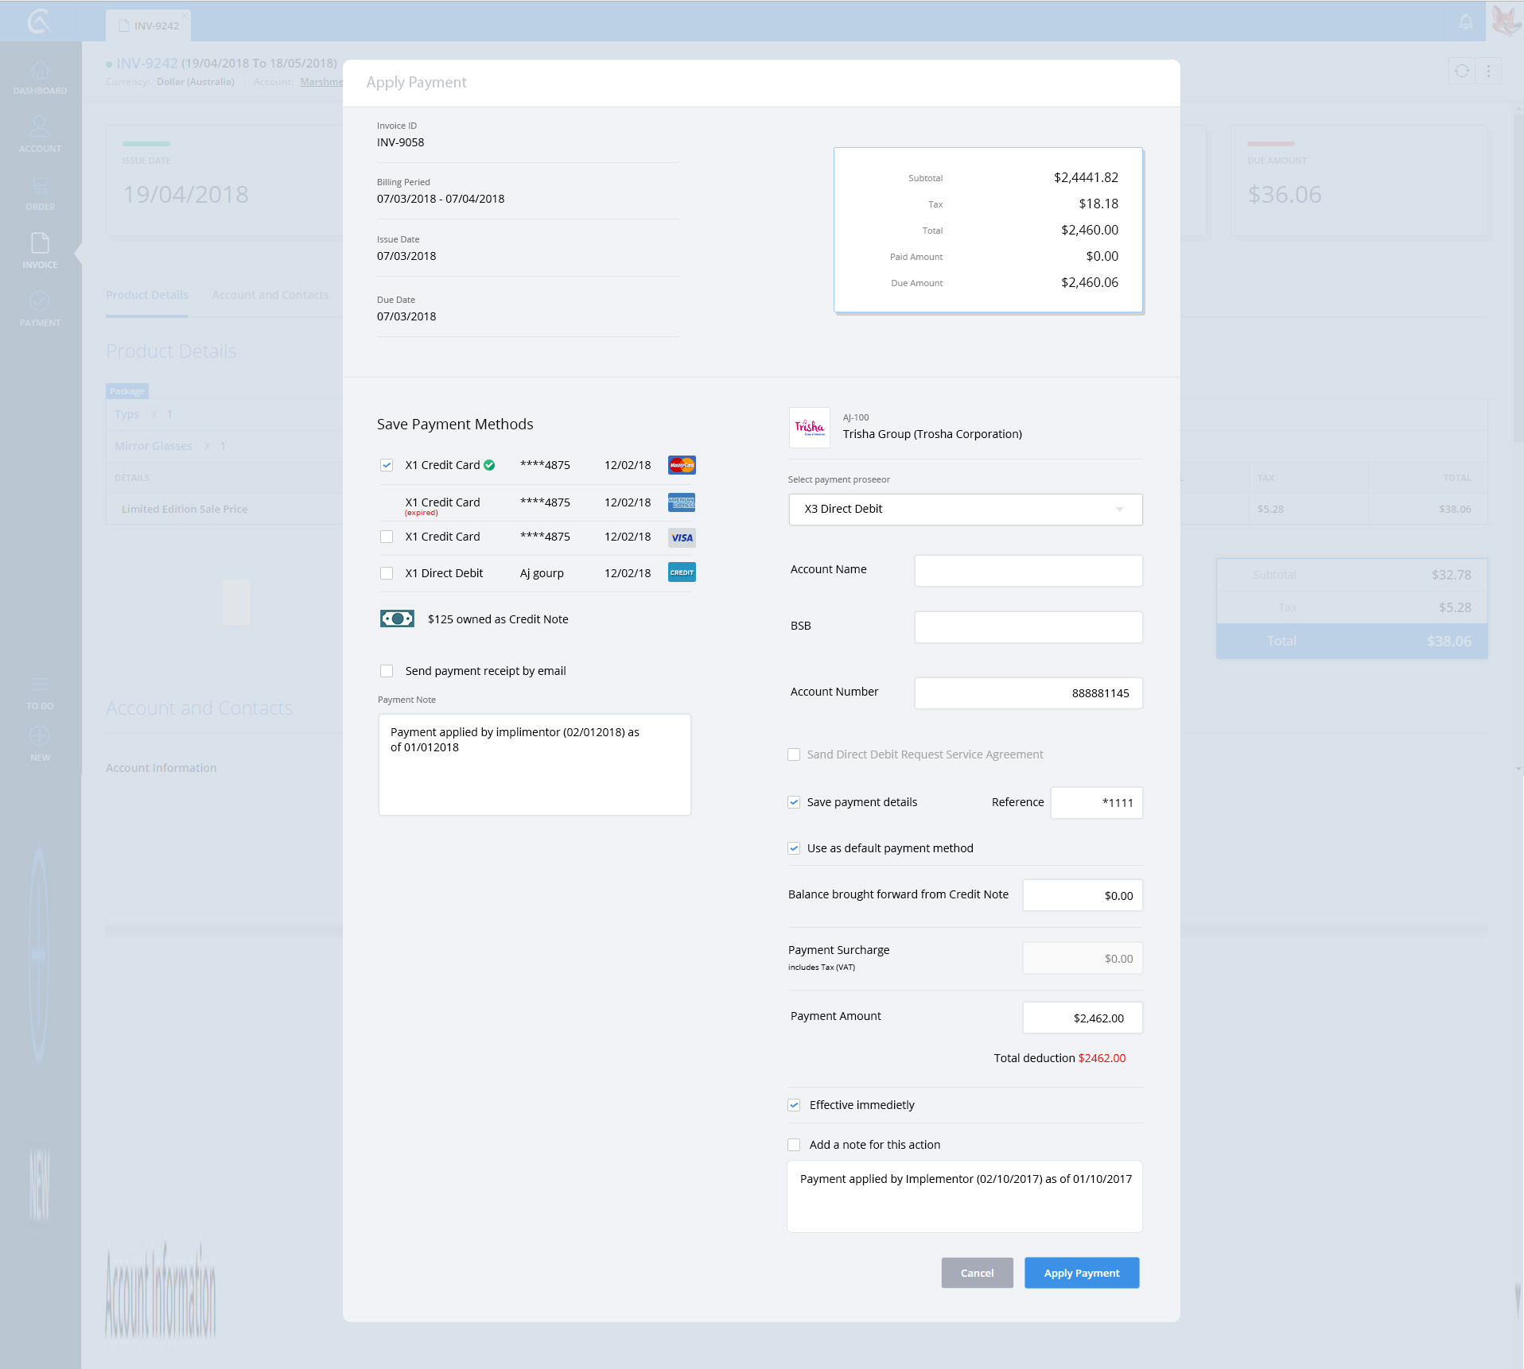Tick the X1 Direct Debit checkbox
This screenshot has height=1369, width=1524.
(x=387, y=573)
